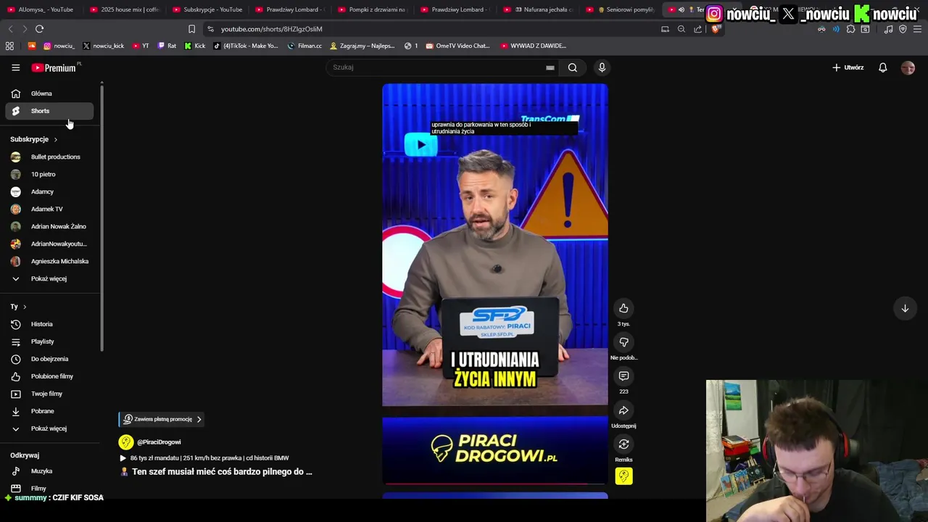The width and height of the screenshot is (928, 522).
Task: Click the magnifier search button
Action: (x=573, y=67)
